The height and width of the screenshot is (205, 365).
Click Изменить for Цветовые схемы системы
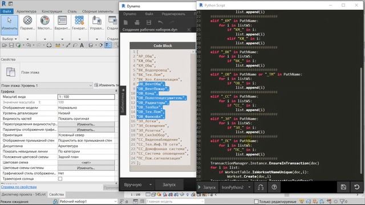(x=86, y=168)
